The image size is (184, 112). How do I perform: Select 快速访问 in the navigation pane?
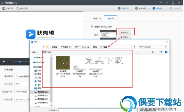click(x=39, y=58)
